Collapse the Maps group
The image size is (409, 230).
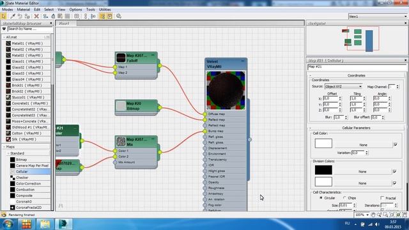point(4,147)
